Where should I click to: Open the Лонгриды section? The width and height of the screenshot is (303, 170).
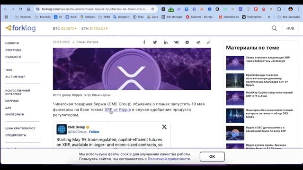(13, 50)
